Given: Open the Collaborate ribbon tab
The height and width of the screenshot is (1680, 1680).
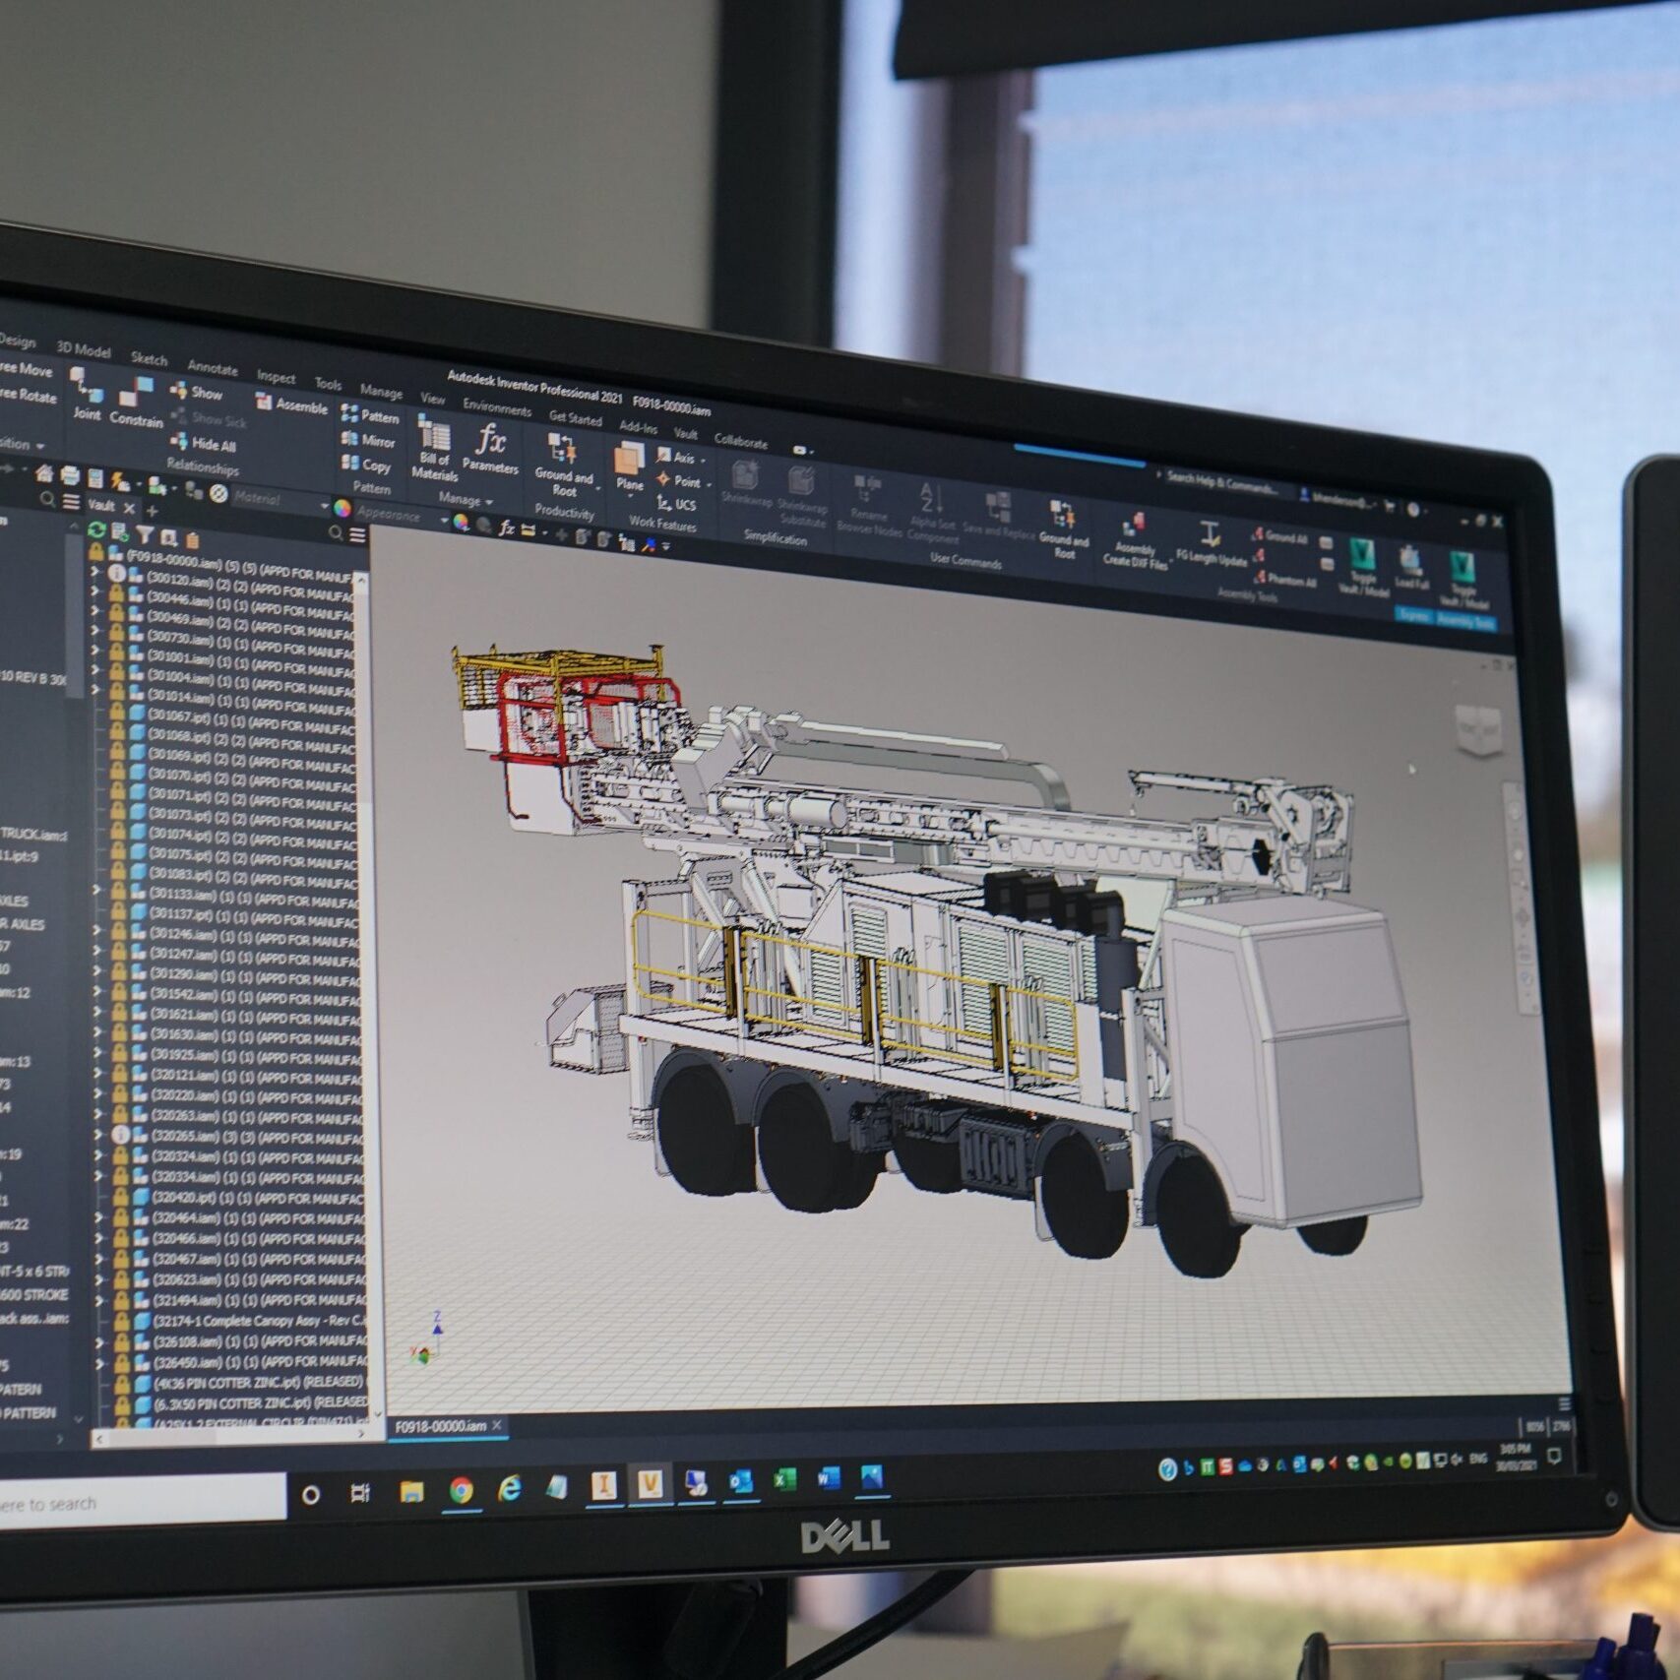Looking at the screenshot, I should [x=741, y=441].
